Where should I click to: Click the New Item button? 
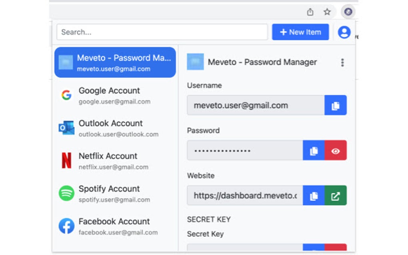click(300, 32)
